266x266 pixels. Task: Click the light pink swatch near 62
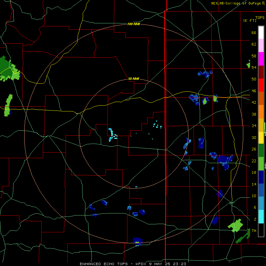[261, 45]
